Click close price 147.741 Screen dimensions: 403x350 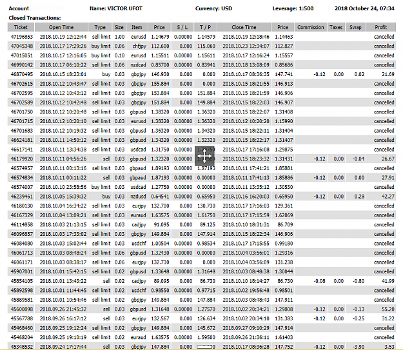[x=284, y=74]
